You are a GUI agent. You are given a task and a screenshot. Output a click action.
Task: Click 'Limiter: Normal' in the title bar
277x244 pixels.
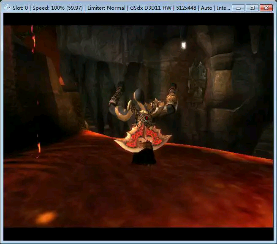pos(106,8)
